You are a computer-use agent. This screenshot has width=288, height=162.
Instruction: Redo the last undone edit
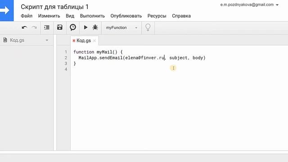tap(34, 27)
